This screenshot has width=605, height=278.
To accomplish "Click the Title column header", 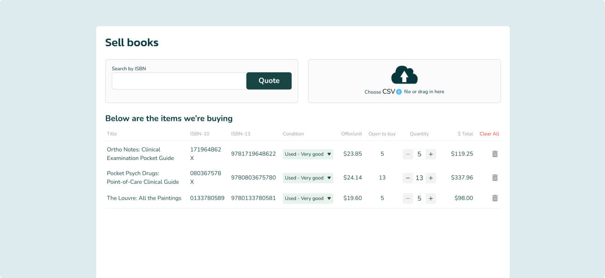I will pyautogui.click(x=112, y=134).
